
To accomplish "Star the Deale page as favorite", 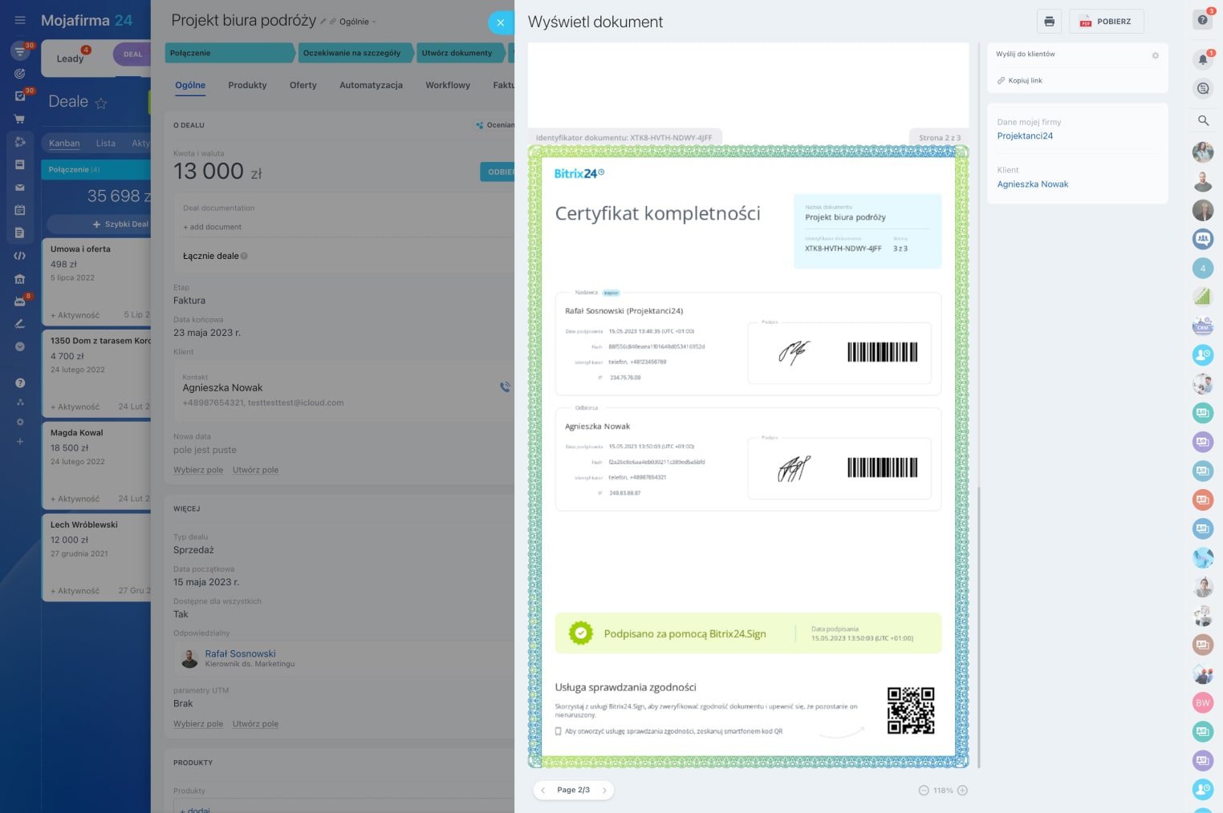I will tap(101, 103).
